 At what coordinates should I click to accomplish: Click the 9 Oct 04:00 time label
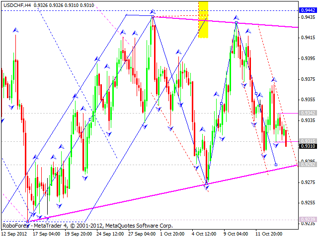click(236, 234)
